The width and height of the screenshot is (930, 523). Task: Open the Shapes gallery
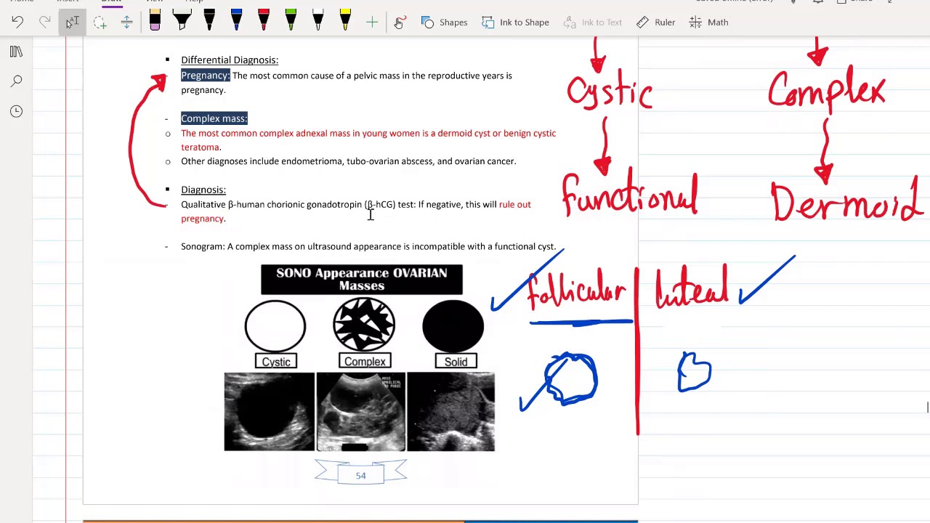coord(444,23)
